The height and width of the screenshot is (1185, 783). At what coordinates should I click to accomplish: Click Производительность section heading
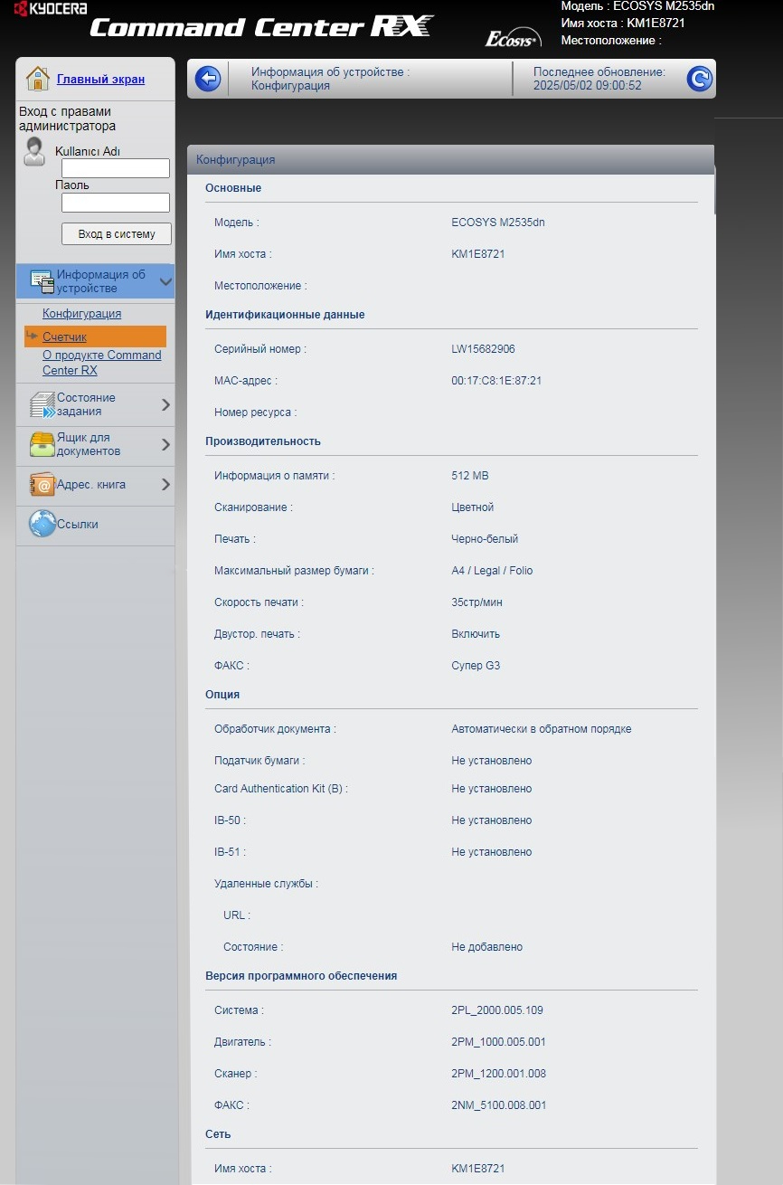(263, 441)
